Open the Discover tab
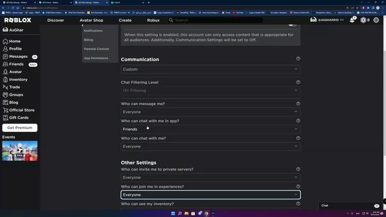Image resolution: width=386 pixels, height=217 pixels. pos(55,20)
